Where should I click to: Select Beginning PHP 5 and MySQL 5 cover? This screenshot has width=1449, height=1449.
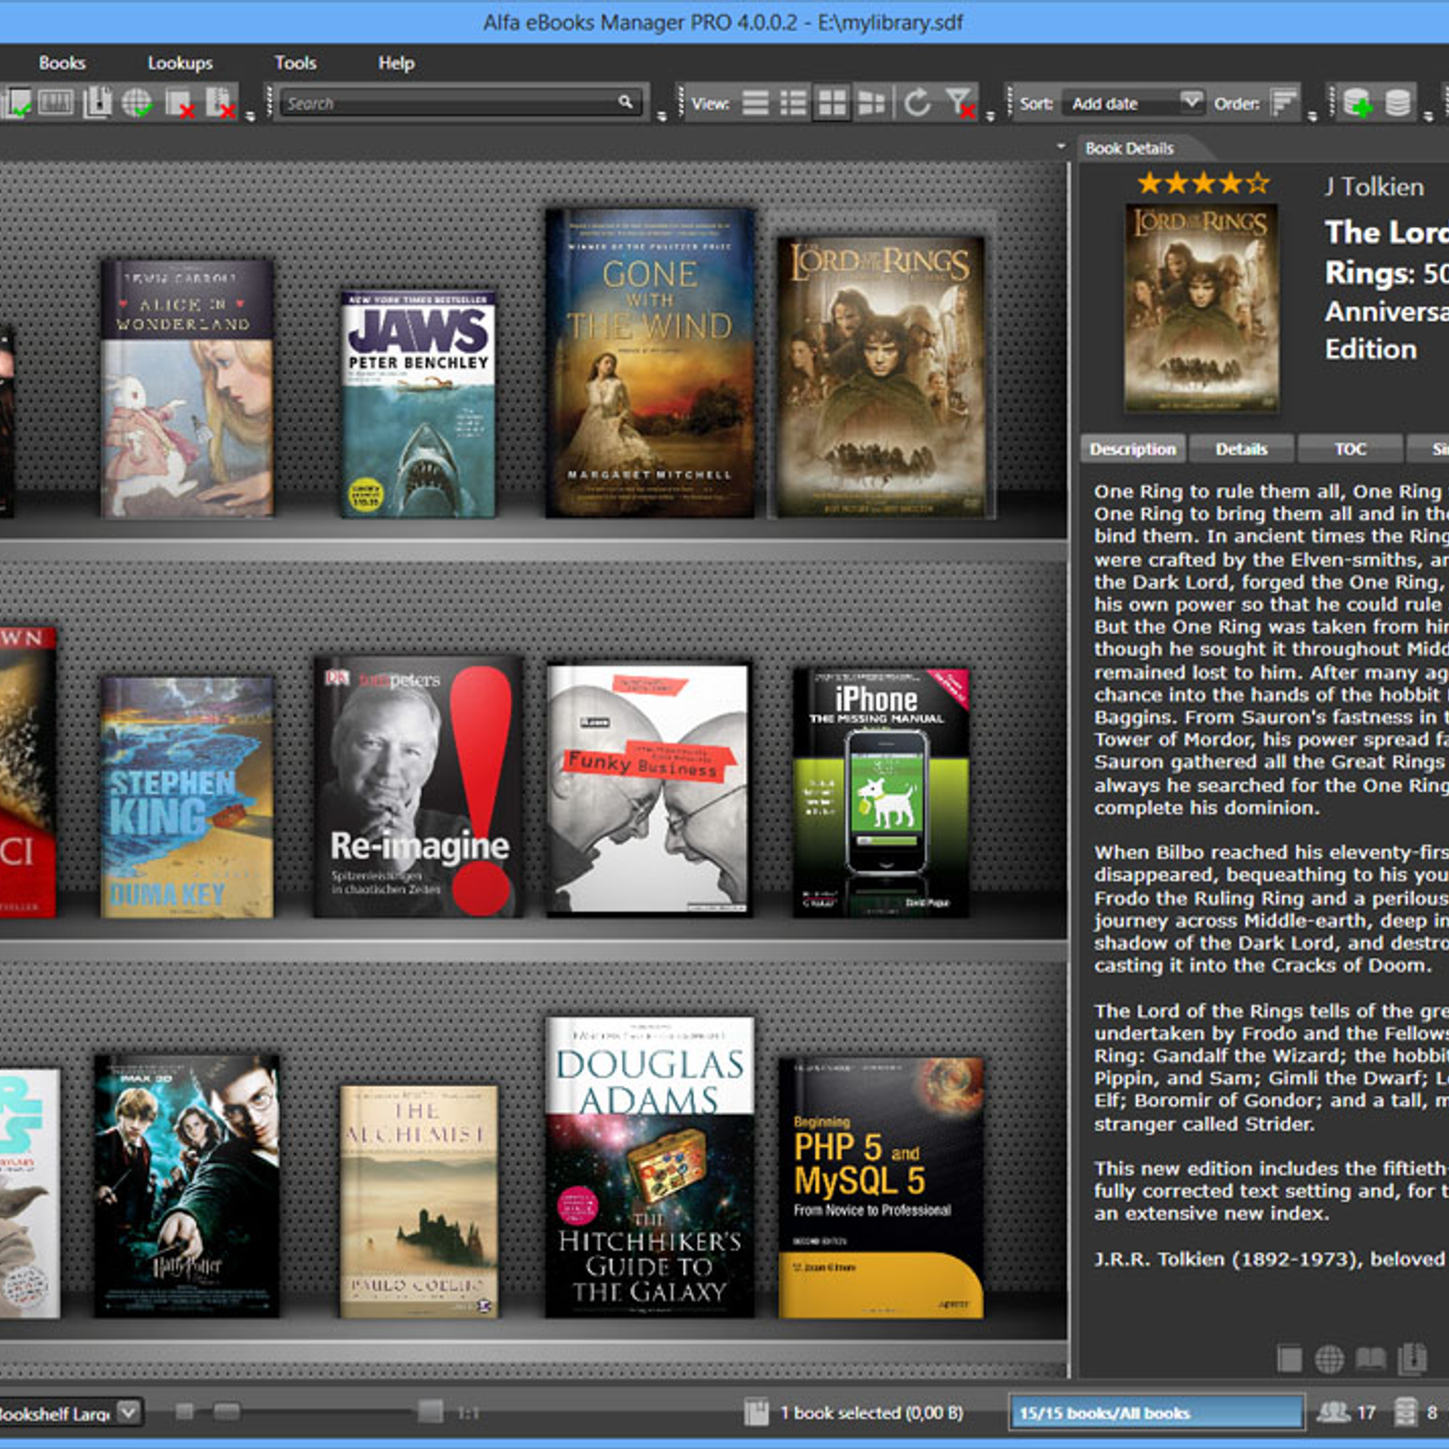click(x=881, y=1188)
